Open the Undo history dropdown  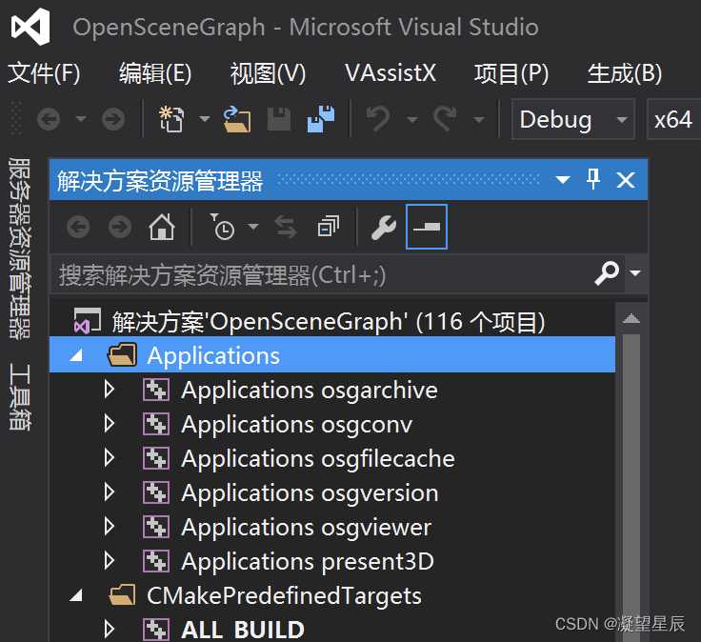pos(412,119)
